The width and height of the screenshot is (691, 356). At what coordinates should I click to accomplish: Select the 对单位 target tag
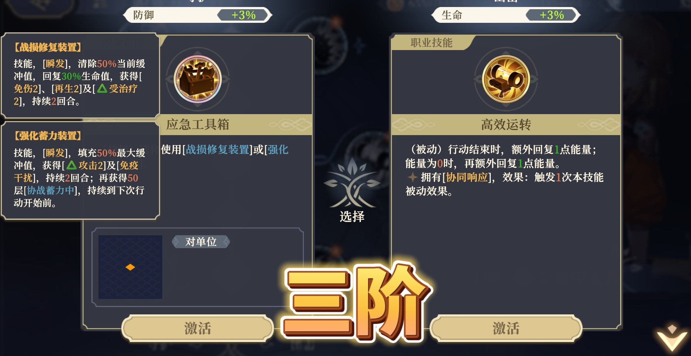point(201,242)
